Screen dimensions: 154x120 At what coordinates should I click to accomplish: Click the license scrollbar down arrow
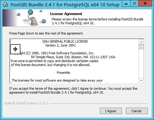tap(141, 80)
